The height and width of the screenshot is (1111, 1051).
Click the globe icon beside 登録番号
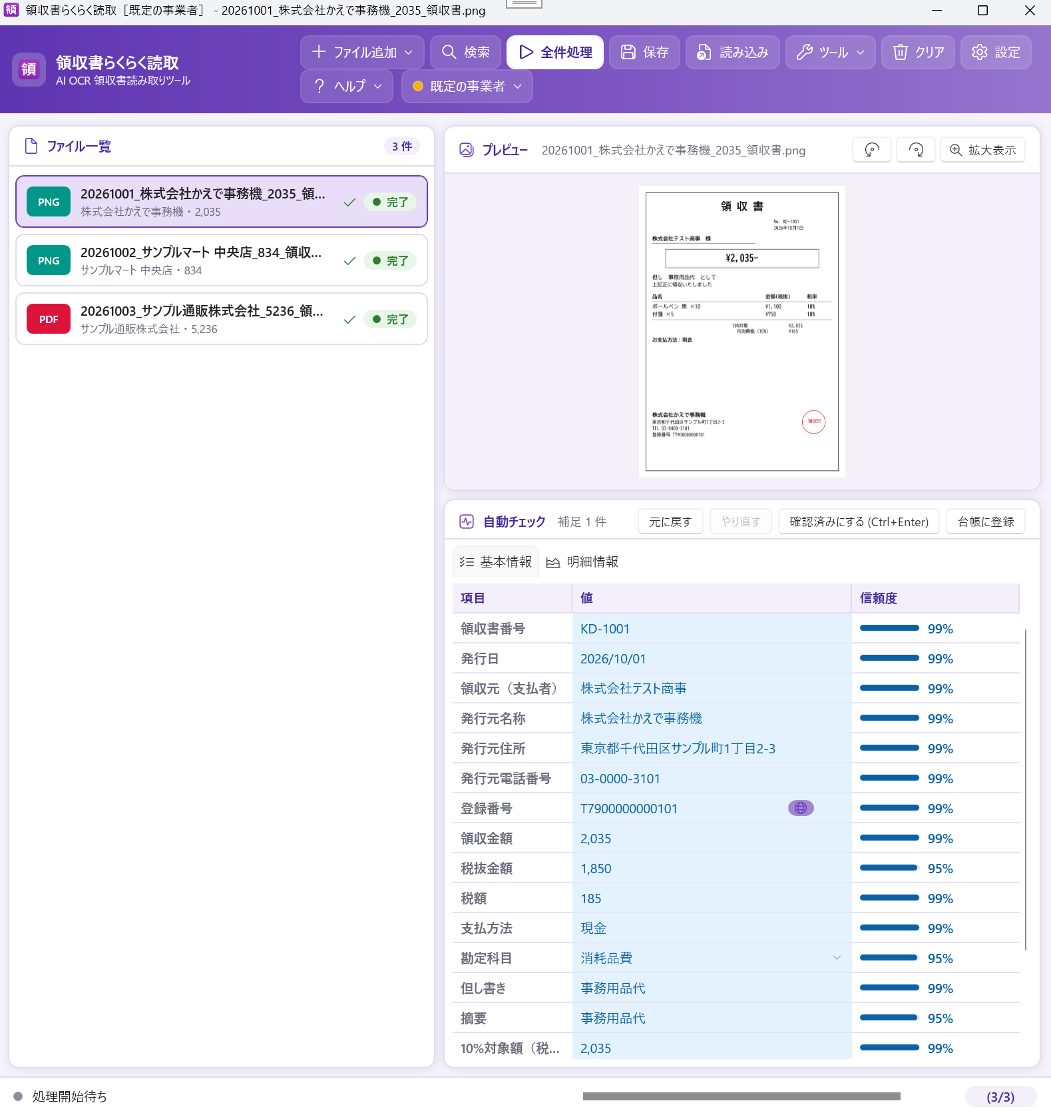pos(801,808)
